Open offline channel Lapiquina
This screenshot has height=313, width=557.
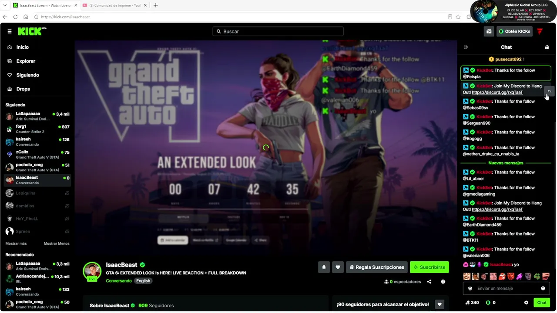37,193
